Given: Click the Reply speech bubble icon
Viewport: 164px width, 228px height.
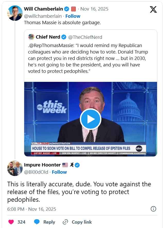Looking at the screenshot, I should point(37,222).
